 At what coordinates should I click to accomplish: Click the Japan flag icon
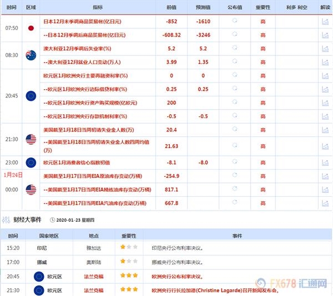(31, 28)
